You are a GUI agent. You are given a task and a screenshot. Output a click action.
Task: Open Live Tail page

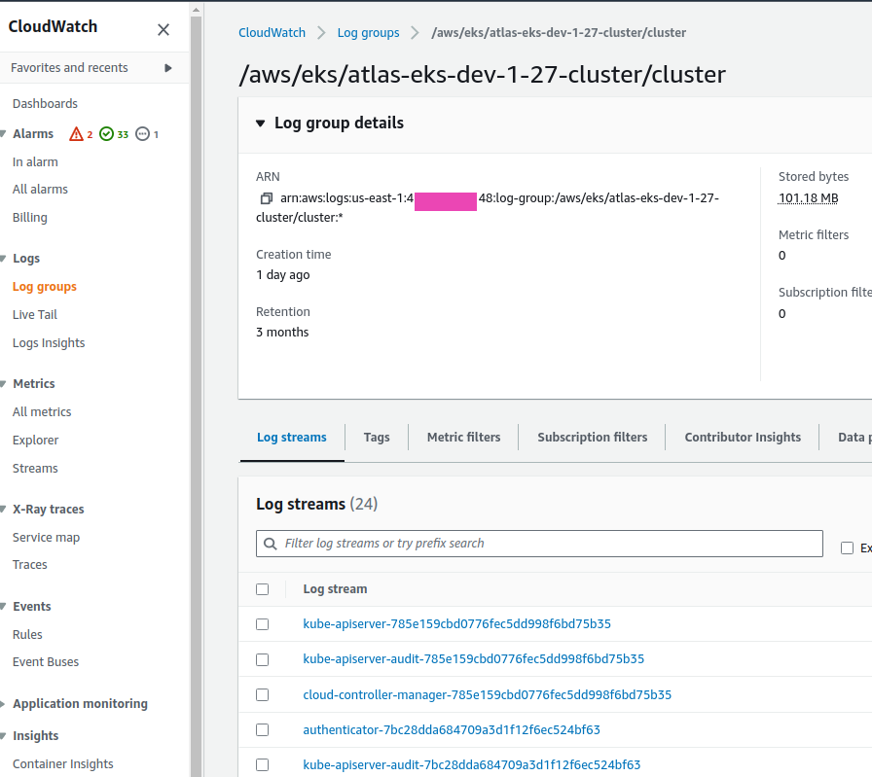(34, 315)
